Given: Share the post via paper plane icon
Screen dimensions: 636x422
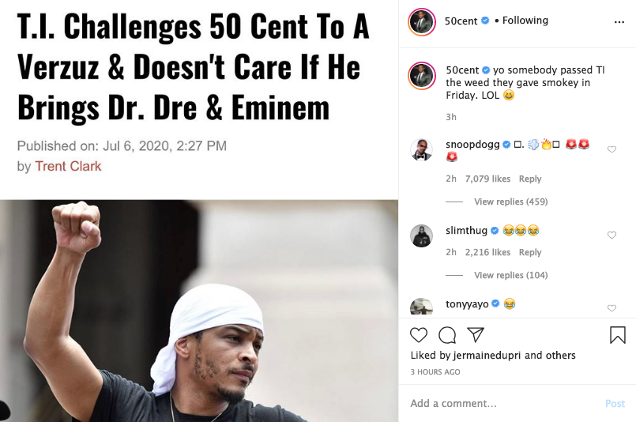Looking at the screenshot, I should (475, 335).
